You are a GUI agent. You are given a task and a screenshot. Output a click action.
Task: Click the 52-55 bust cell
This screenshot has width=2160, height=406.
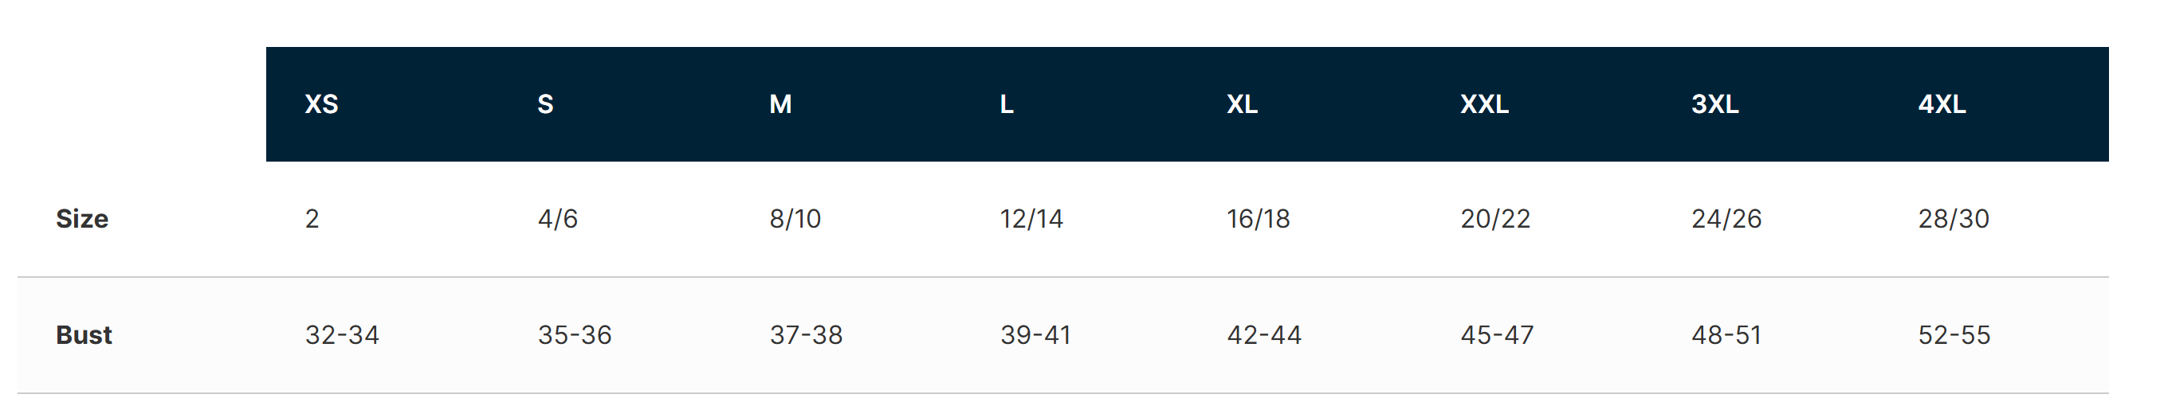coord(1954,336)
